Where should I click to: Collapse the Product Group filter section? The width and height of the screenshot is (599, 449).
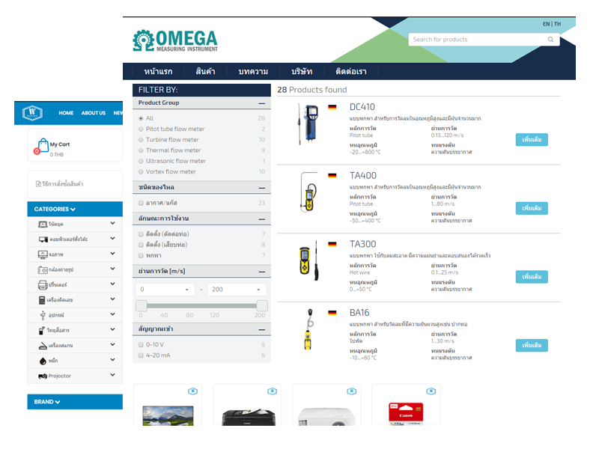click(261, 103)
